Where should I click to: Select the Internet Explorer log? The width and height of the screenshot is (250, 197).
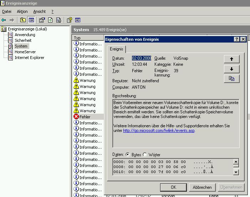pyautogui.click(x=30, y=58)
